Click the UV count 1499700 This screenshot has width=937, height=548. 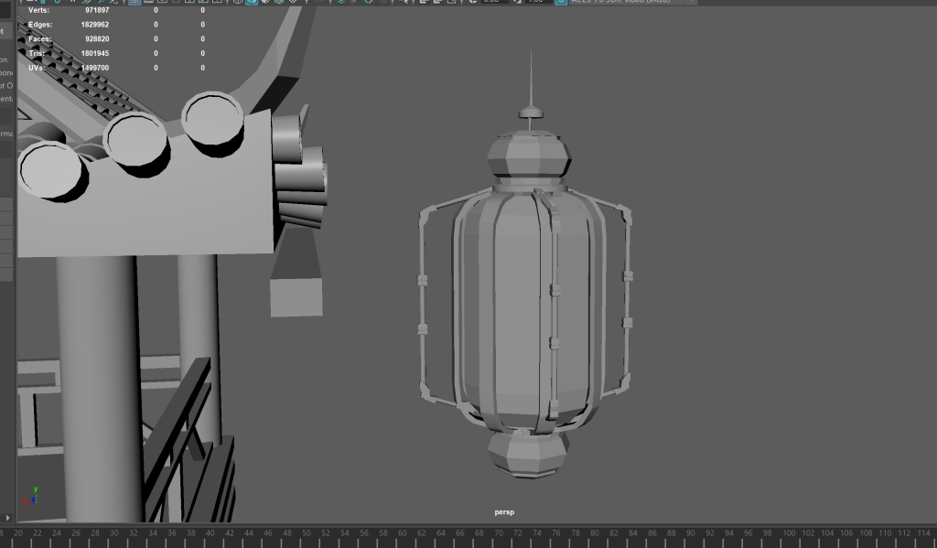click(95, 68)
